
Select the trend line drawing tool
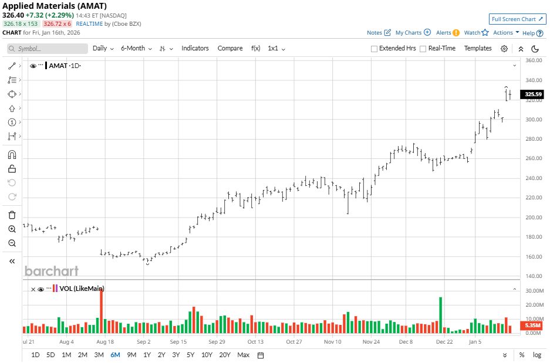tap(12, 66)
